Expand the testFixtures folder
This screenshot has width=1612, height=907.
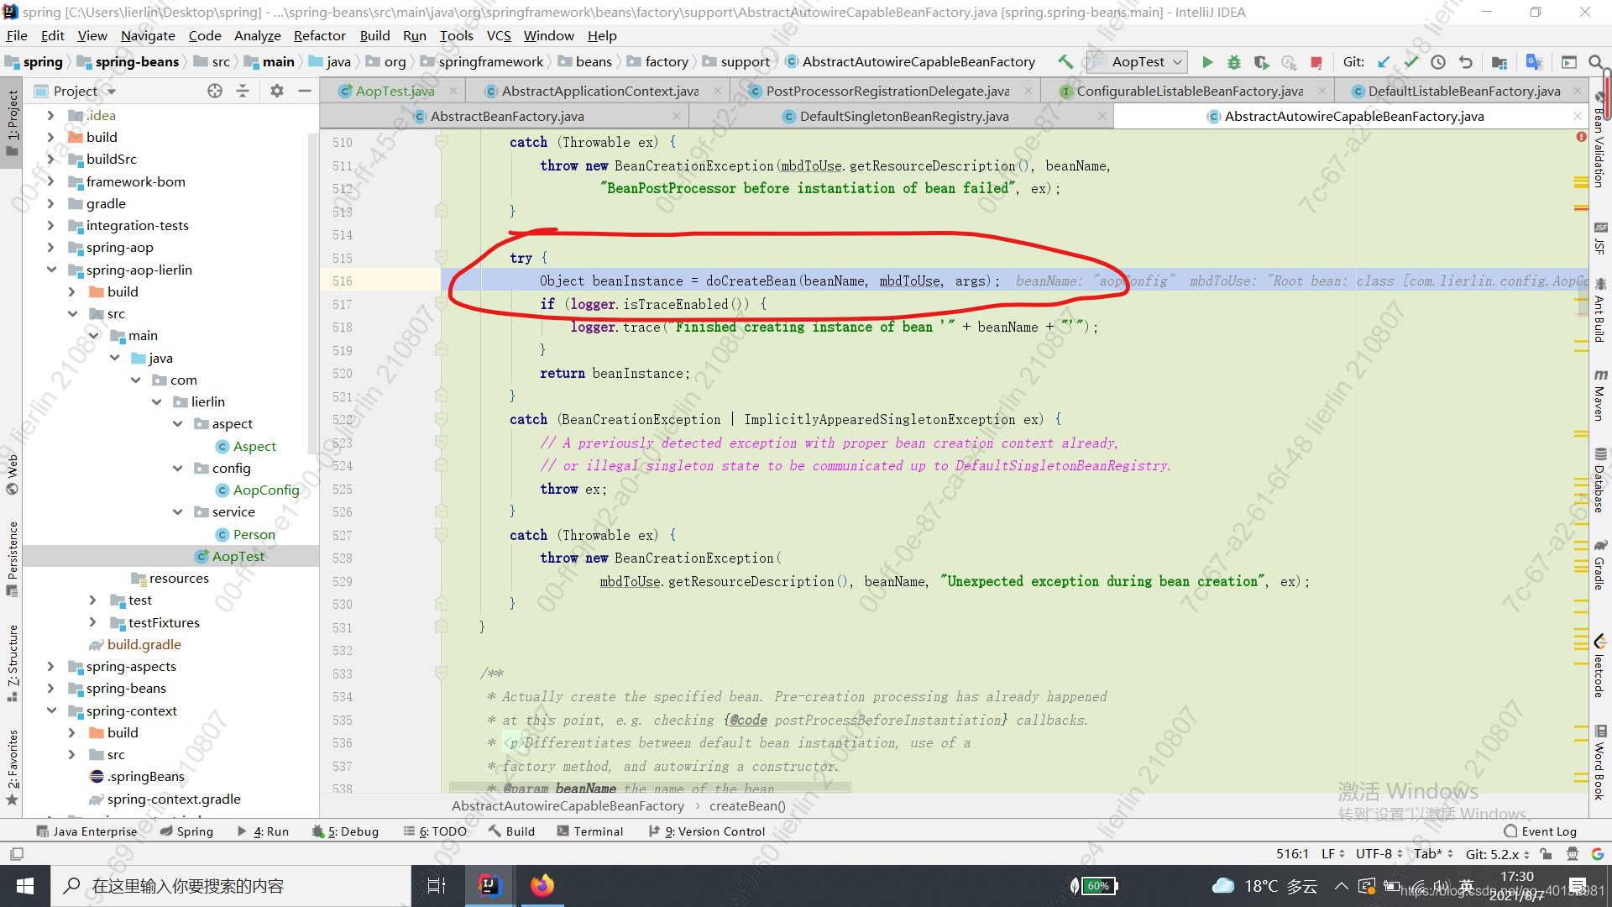92,622
